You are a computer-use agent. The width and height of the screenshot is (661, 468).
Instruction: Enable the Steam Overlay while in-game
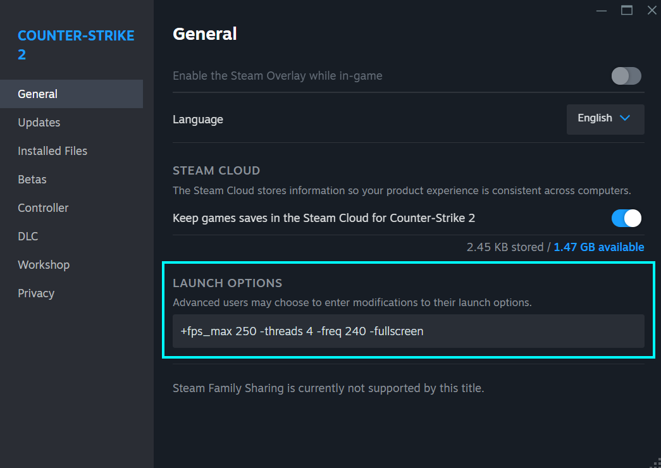[626, 75]
